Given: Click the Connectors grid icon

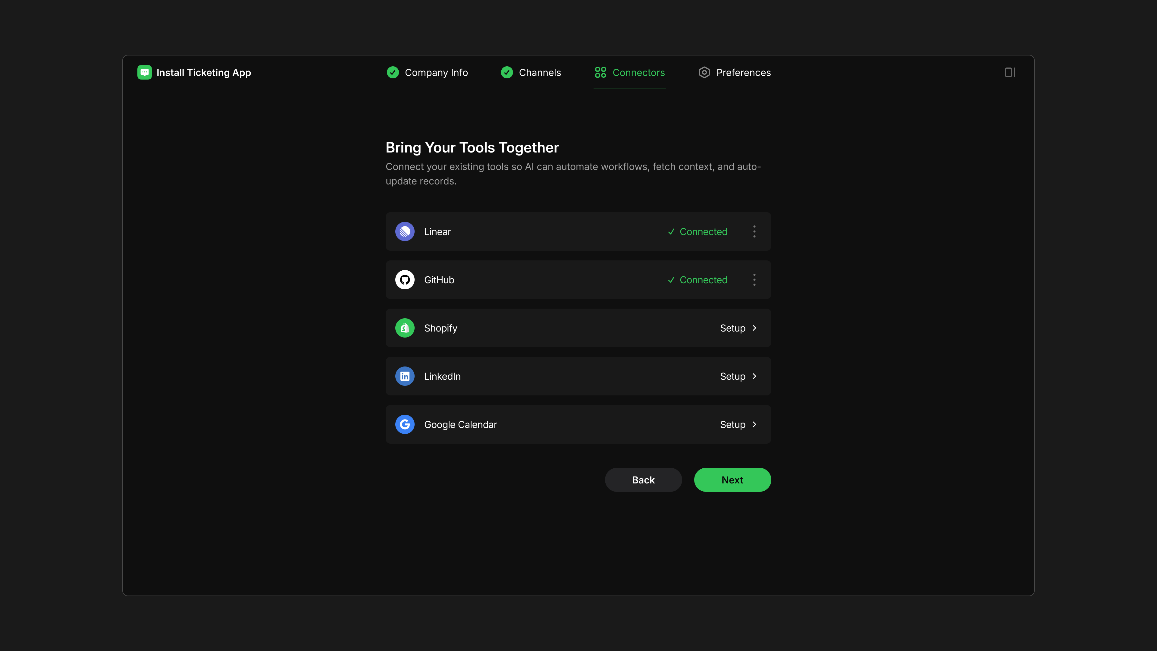Looking at the screenshot, I should click(600, 72).
